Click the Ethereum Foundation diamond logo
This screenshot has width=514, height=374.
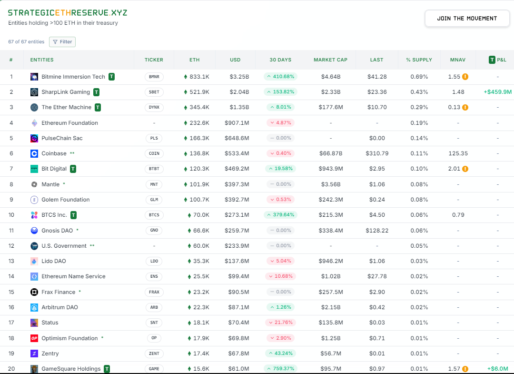pyautogui.click(x=34, y=122)
